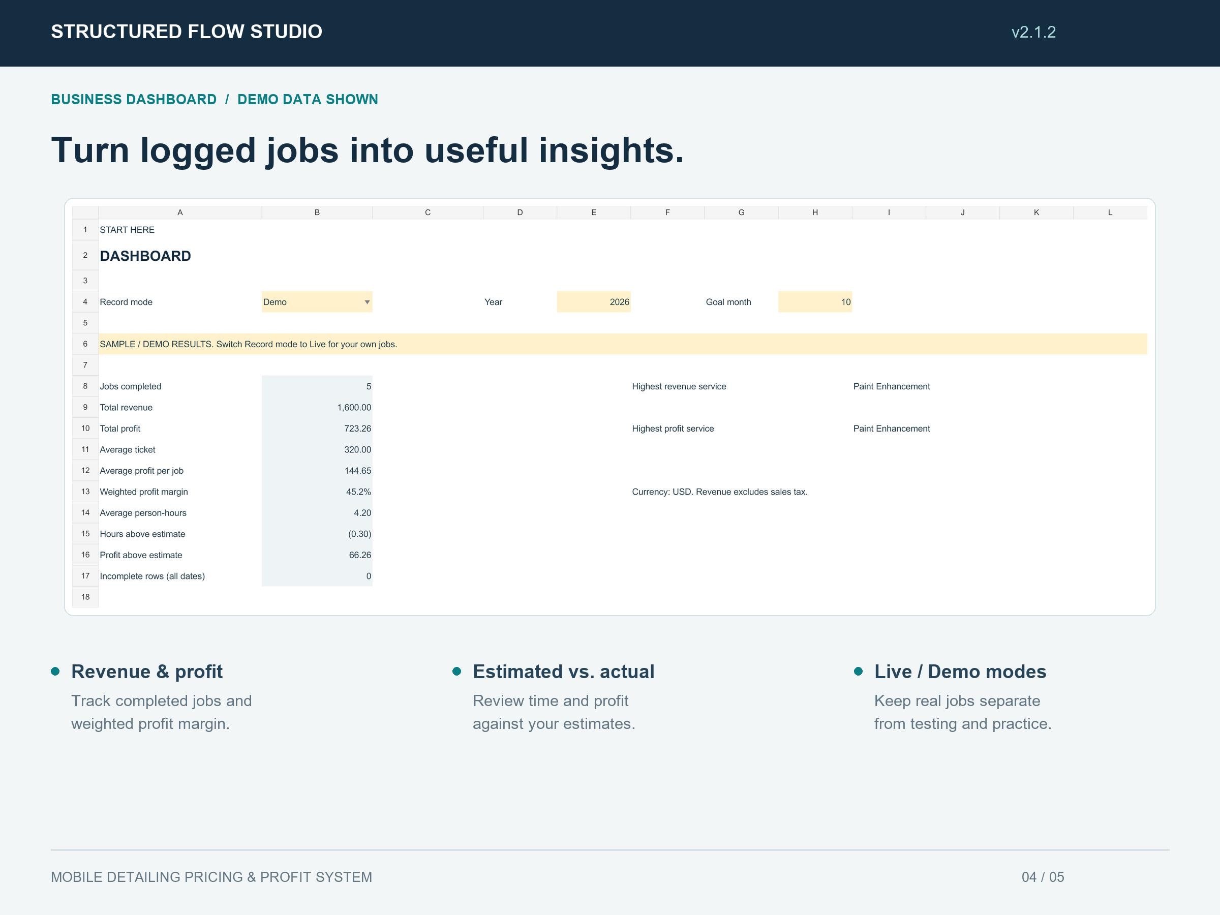The width and height of the screenshot is (1220, 915).
Task: Select column B header
Action: [x=317, y=212]
